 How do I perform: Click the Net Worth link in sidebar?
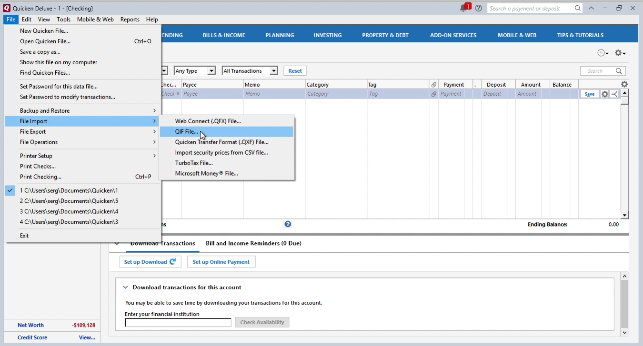pos(30,325)
